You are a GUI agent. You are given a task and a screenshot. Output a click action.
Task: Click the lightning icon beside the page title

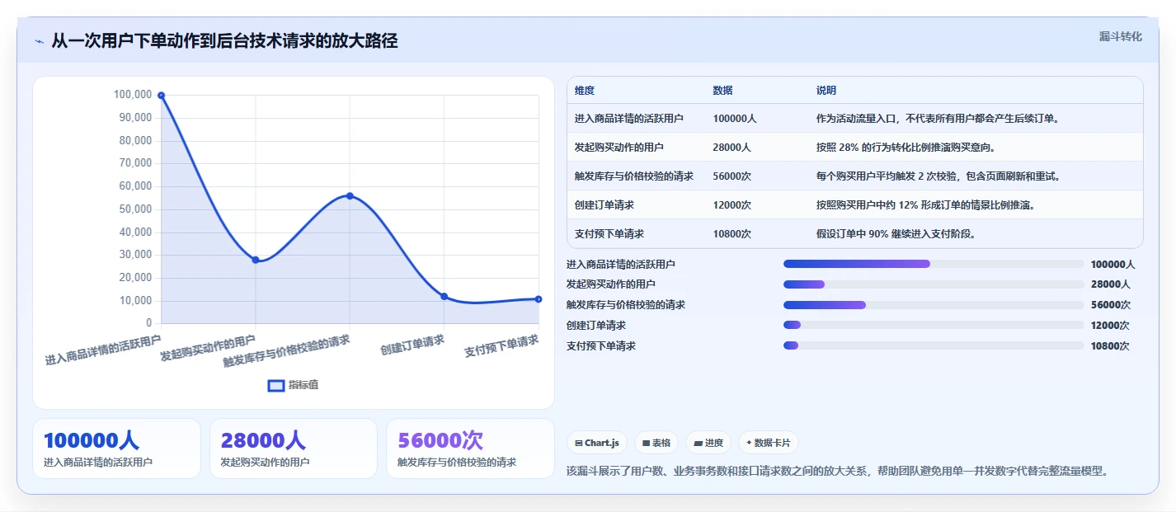(39, 41)
